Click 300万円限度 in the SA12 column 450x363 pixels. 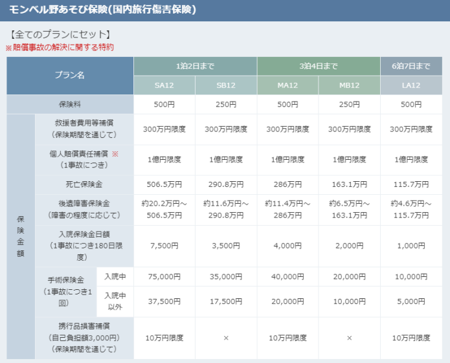[x=164, y=129]
